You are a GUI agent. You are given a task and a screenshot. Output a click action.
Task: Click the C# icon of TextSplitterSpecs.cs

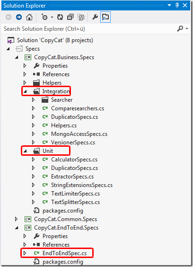click(45, 202)
